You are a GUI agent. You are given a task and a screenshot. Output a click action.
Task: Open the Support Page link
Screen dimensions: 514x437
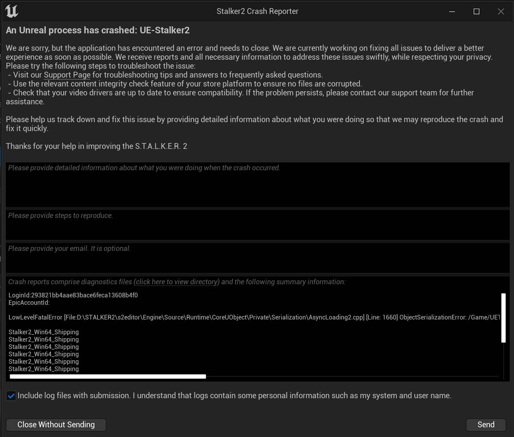pyautogui.click(x=67, y=75)
